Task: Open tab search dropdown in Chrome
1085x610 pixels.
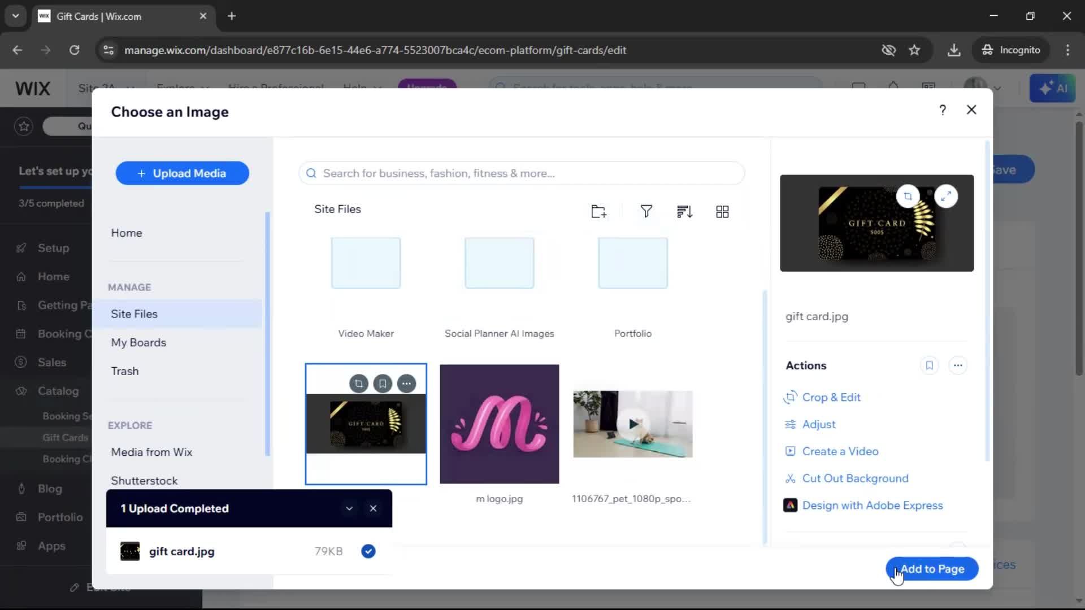Action: [16, 16]
